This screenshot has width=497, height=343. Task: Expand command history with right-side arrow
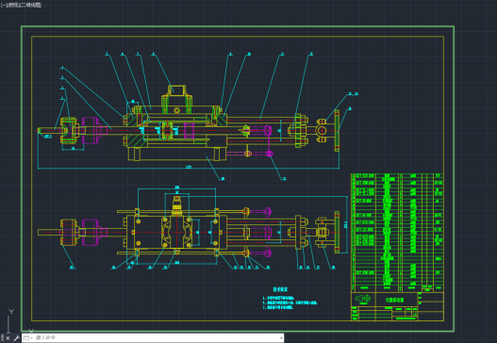pyautogui.click(x=281, y=338)
